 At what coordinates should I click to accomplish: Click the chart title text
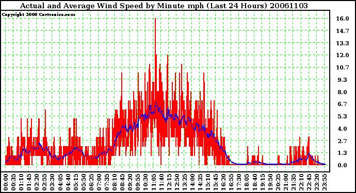click(164, 6)
